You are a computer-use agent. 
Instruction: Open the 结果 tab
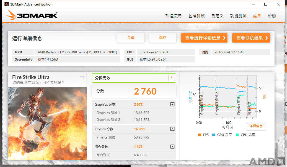coord(257,16)
